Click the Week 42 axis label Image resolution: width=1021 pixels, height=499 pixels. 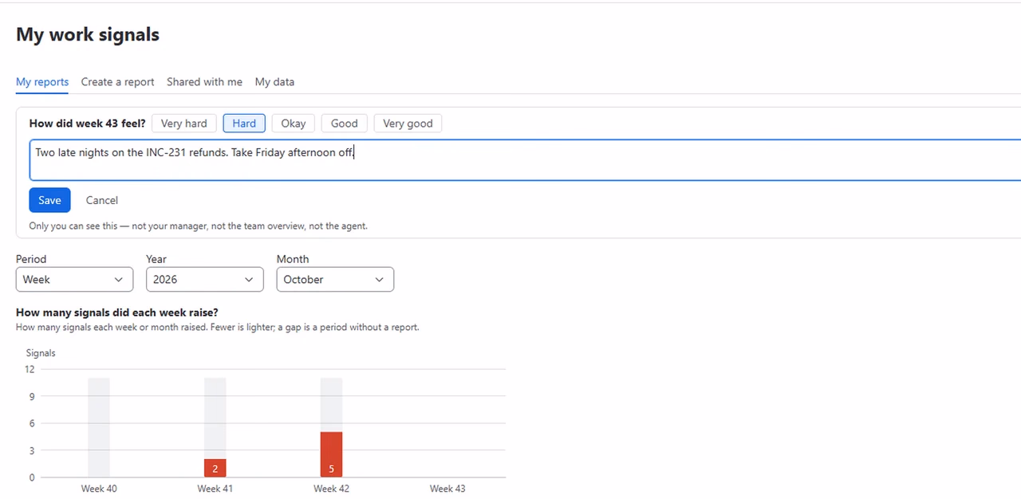[331, 489]
